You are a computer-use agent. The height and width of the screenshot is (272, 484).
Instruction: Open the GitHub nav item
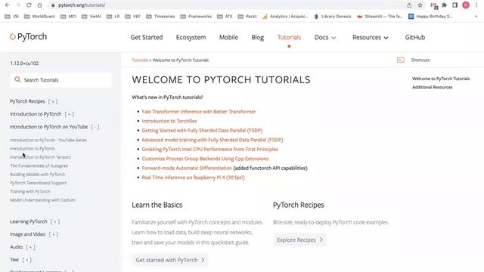click(415, 37)
